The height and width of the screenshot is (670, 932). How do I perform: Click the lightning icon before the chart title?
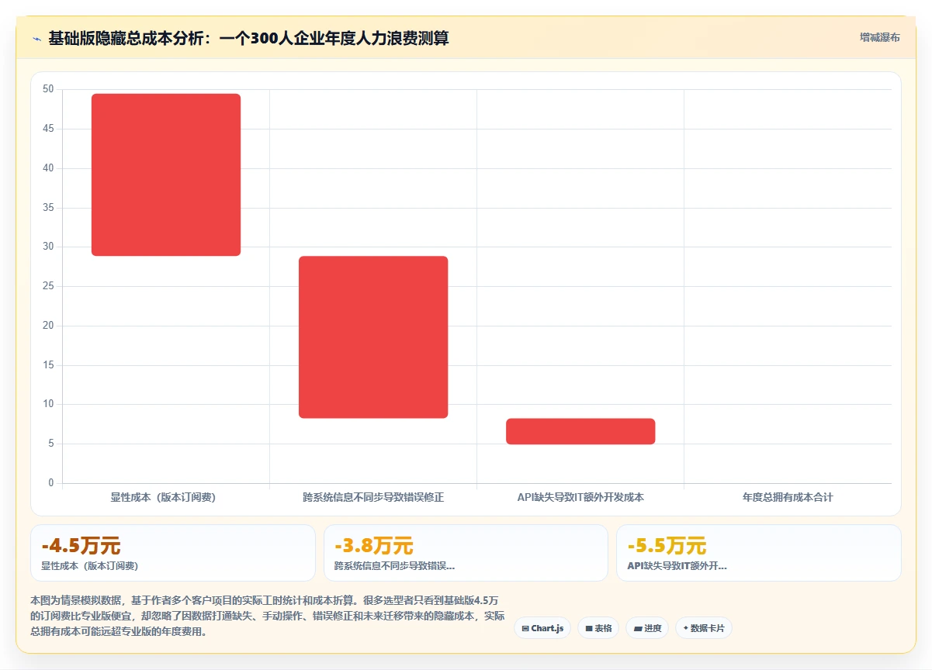(x=36, y=39)
